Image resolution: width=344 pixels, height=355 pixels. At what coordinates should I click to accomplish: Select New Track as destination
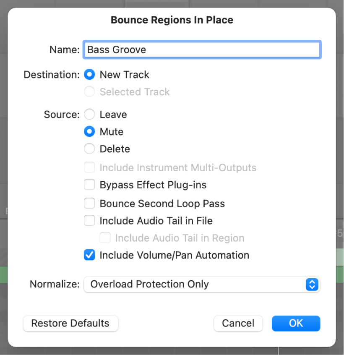point(89,75)
